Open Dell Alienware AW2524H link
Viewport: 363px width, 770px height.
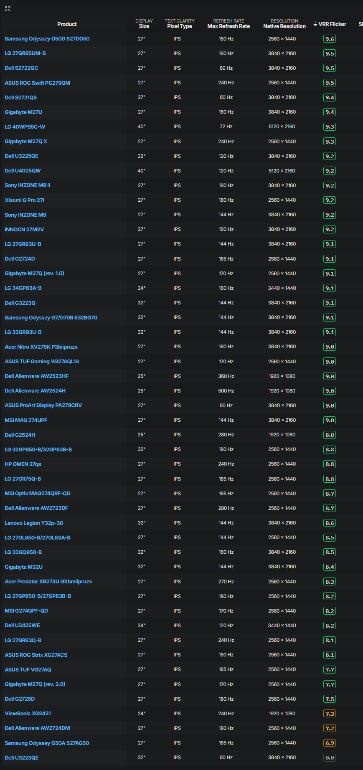click(35, 391)
